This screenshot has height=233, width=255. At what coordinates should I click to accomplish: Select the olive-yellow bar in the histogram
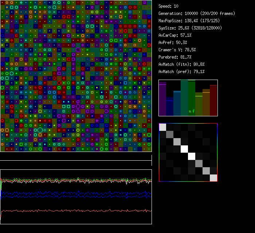pyautogui.click(x=199, y=104)
